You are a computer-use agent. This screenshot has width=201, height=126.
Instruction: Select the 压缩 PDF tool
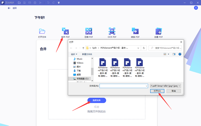pyautogui.click(x=89, y=33)
